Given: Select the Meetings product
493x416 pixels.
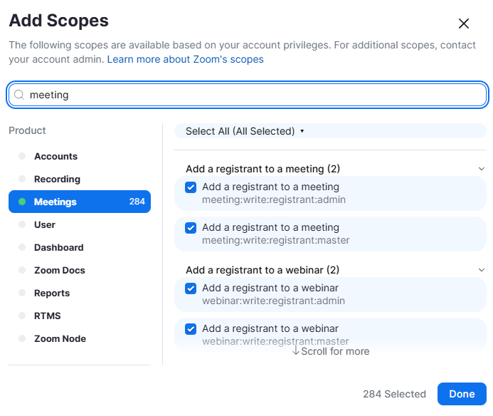Looking at the screenshot, I should tap(80, 202).
